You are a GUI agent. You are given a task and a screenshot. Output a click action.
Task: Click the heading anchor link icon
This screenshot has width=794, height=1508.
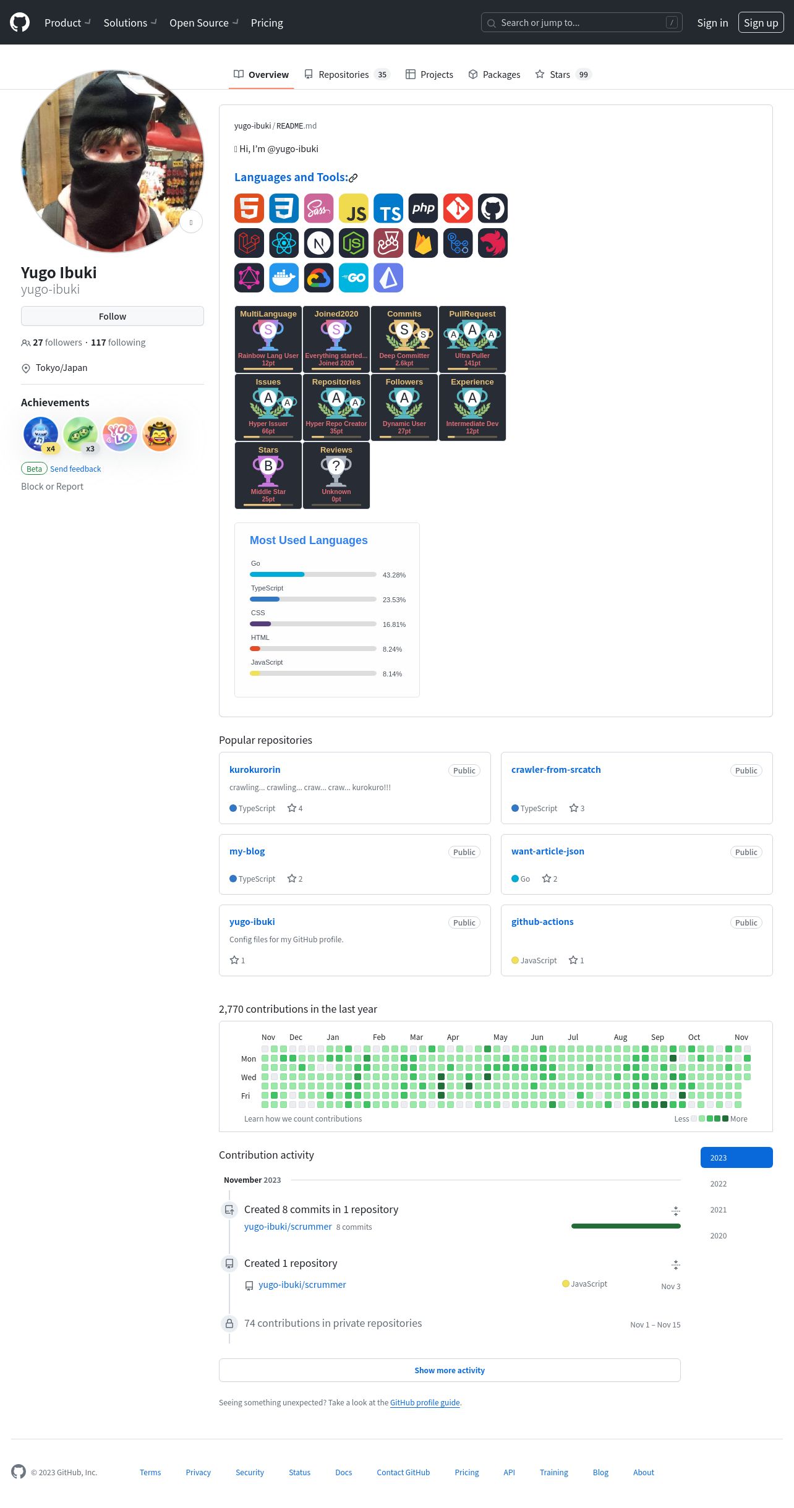coord(353,178)
